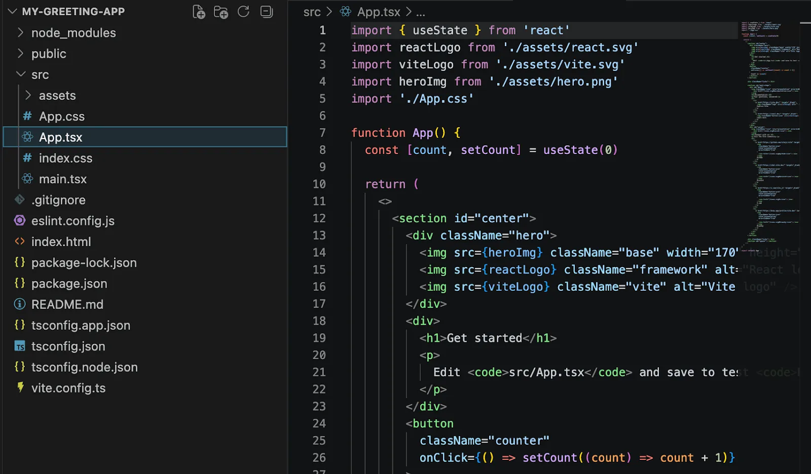
Task: Click the TS icon beside tsconfig.json
Action: (20, 346)
